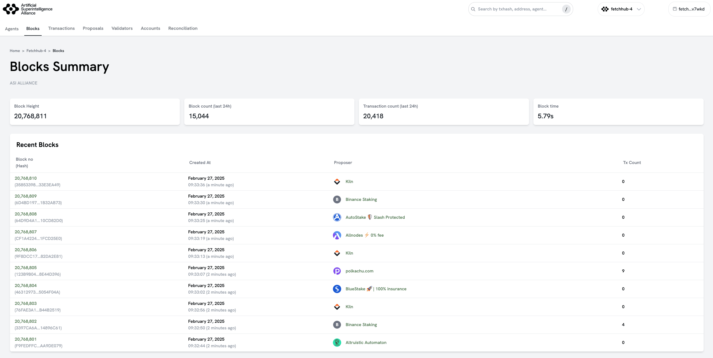
Task: Click the polkachu.com proposer icon
Action: tap(337, 271)
